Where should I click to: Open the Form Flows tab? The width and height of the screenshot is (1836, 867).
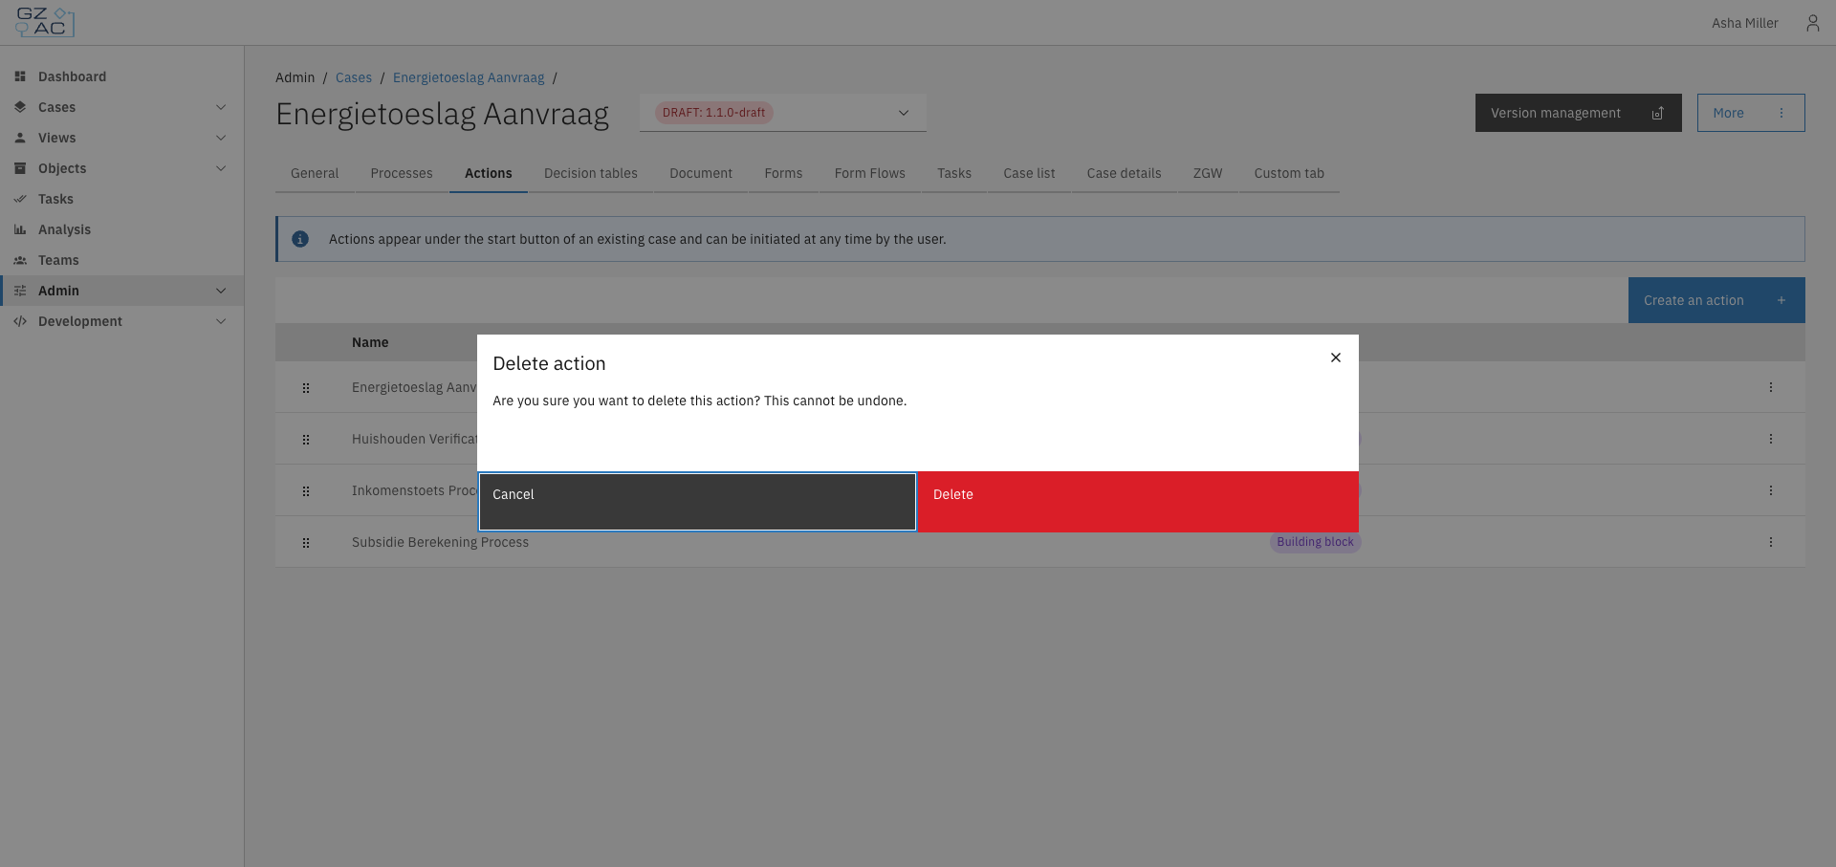pos(870,173)
